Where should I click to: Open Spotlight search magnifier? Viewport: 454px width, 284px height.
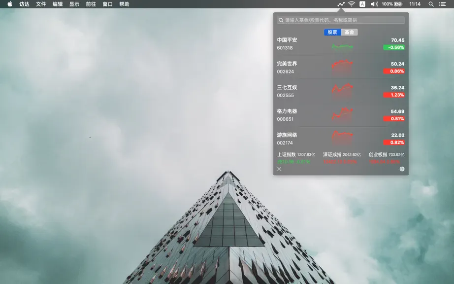431,4
